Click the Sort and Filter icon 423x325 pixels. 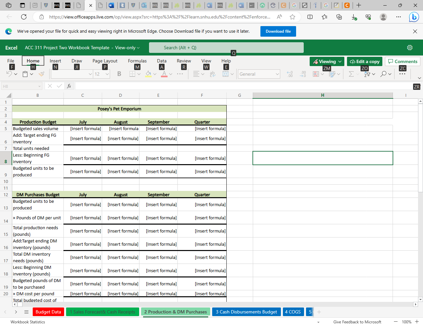click(367, 74)
